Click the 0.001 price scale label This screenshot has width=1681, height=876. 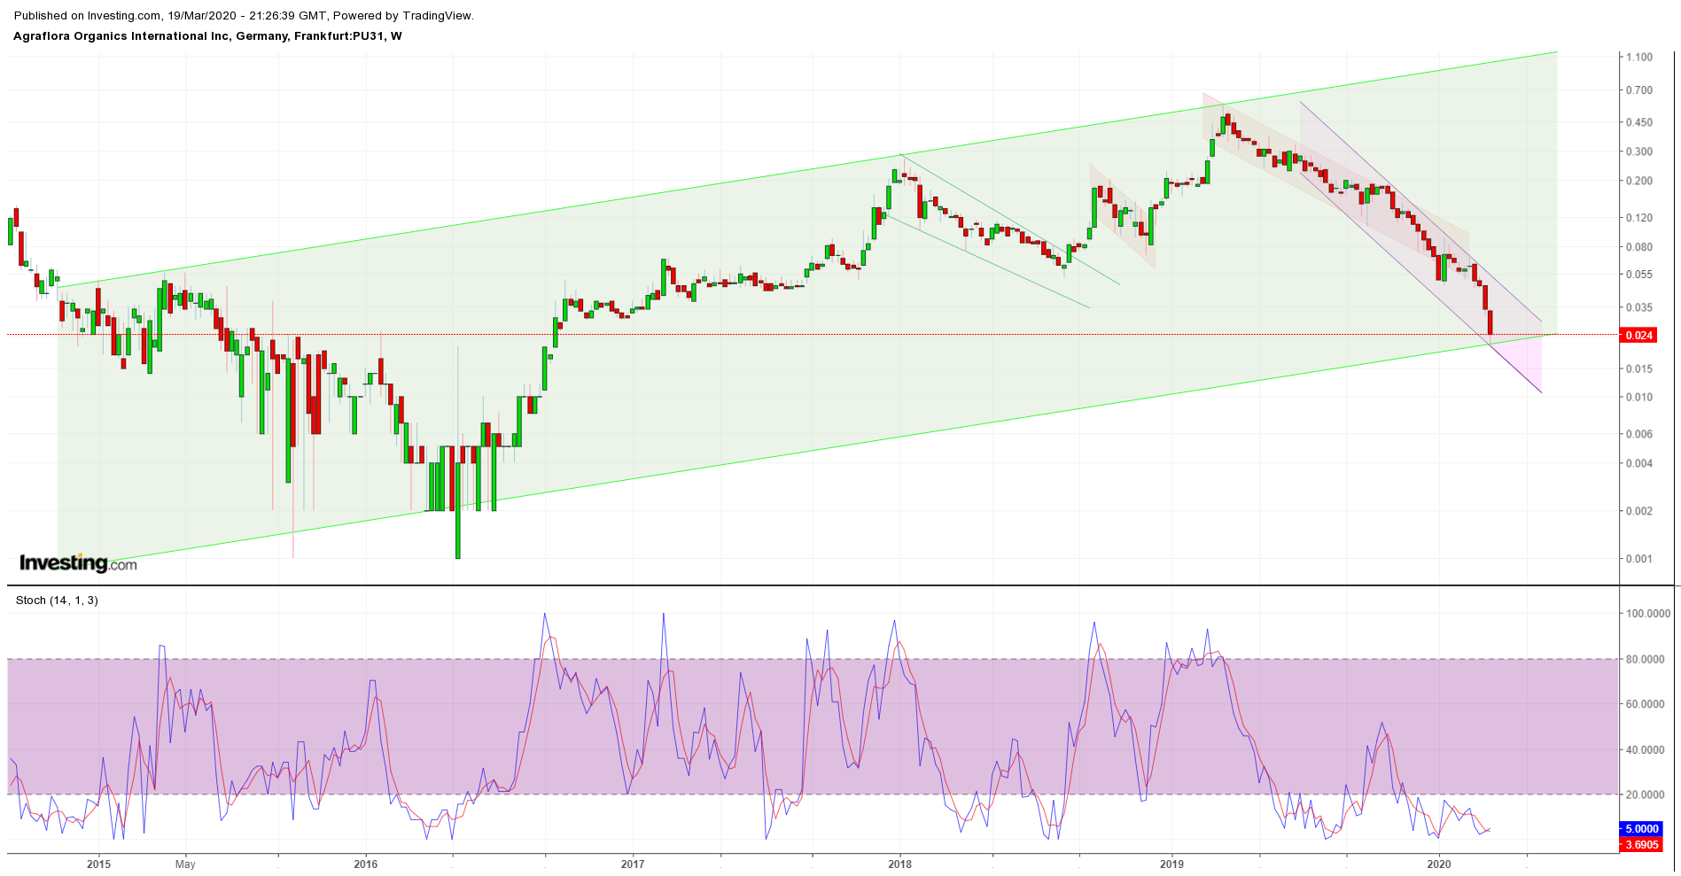(x=1638, y=559)
